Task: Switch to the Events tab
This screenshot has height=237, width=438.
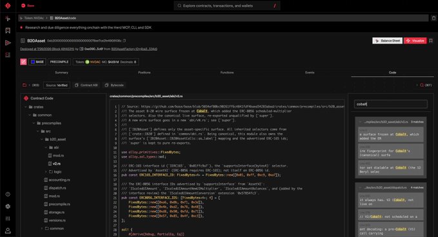Action: tap(310, 73)
